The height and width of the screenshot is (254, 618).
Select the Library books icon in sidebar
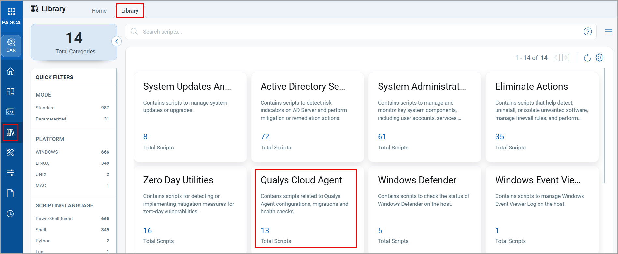click(x=10, y=133)
